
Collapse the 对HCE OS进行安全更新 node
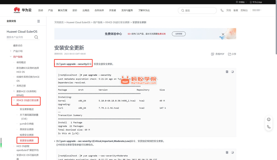(14, 100)
